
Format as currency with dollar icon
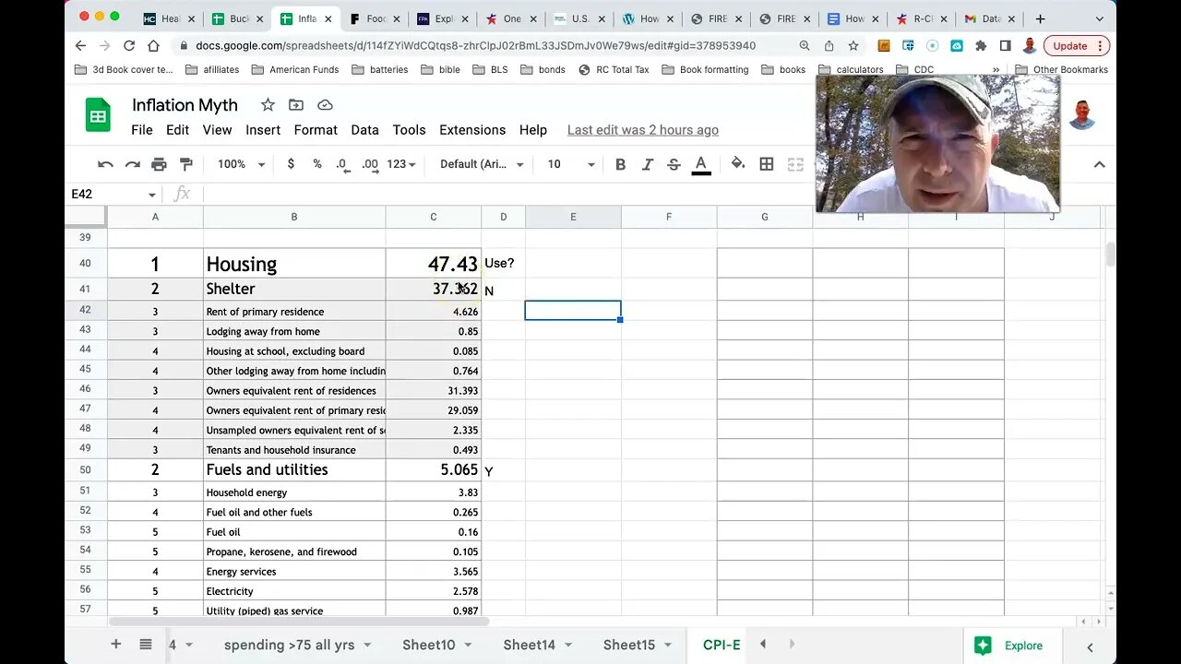point(291,164)
